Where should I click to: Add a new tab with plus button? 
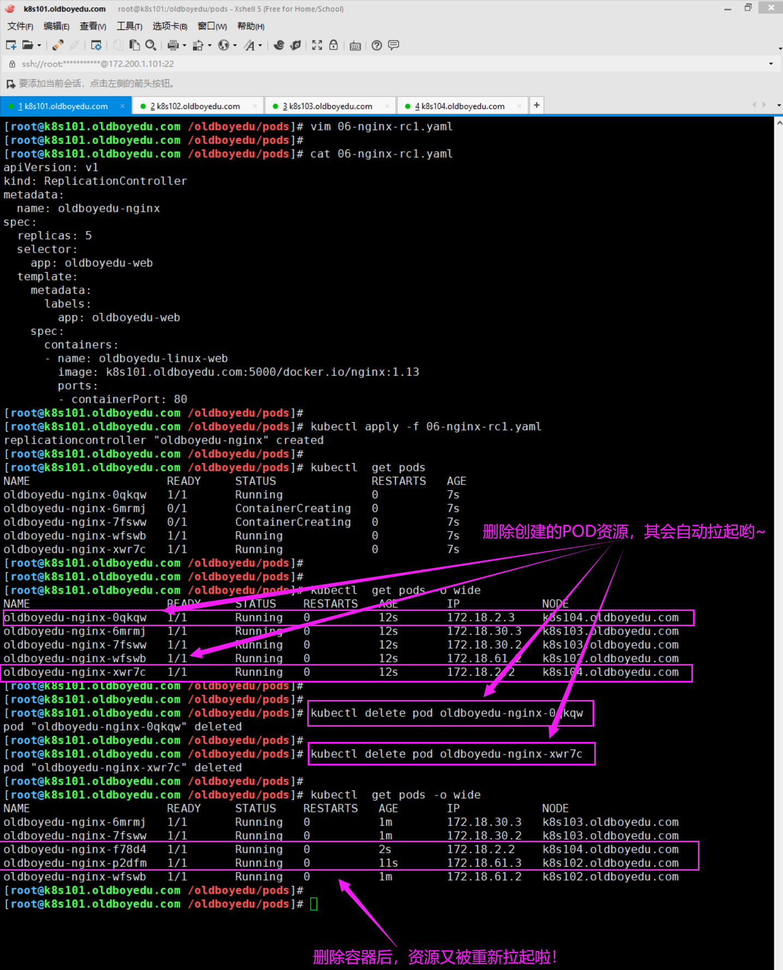click(x=536, y=105)
